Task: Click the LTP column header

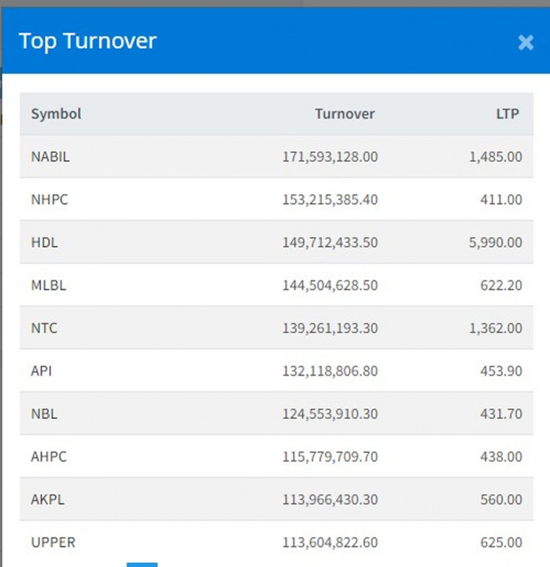Action: [508, 113]
